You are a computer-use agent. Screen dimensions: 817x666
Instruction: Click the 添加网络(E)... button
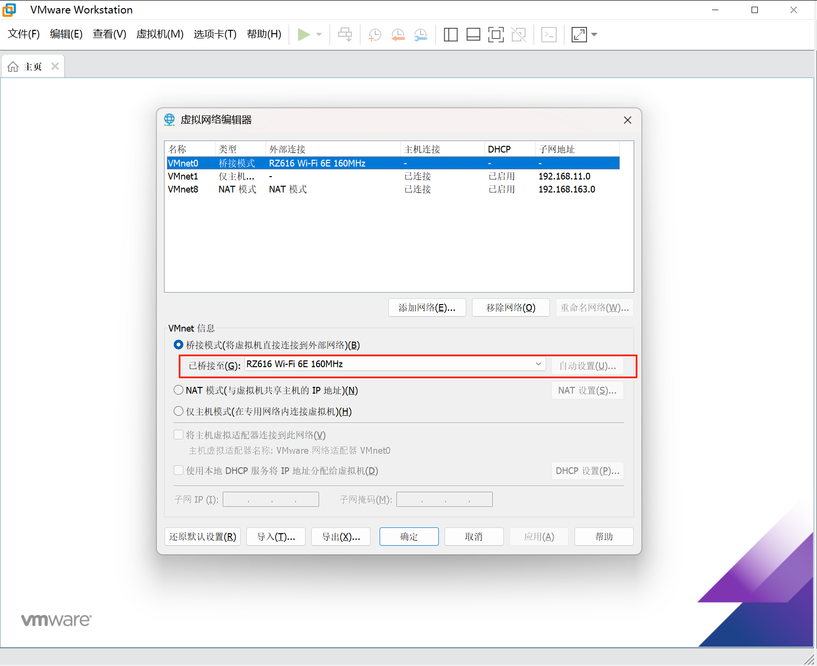point(427,307)
